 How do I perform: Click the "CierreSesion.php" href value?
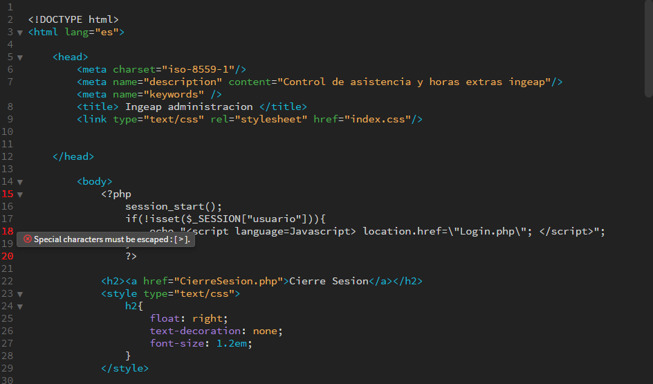pos(228,281)
